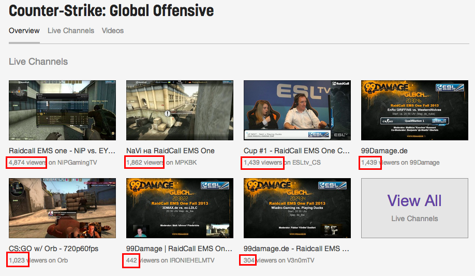Click the View All Live Channels button
This screenshot has height=276, width=475.
(414, 208)
